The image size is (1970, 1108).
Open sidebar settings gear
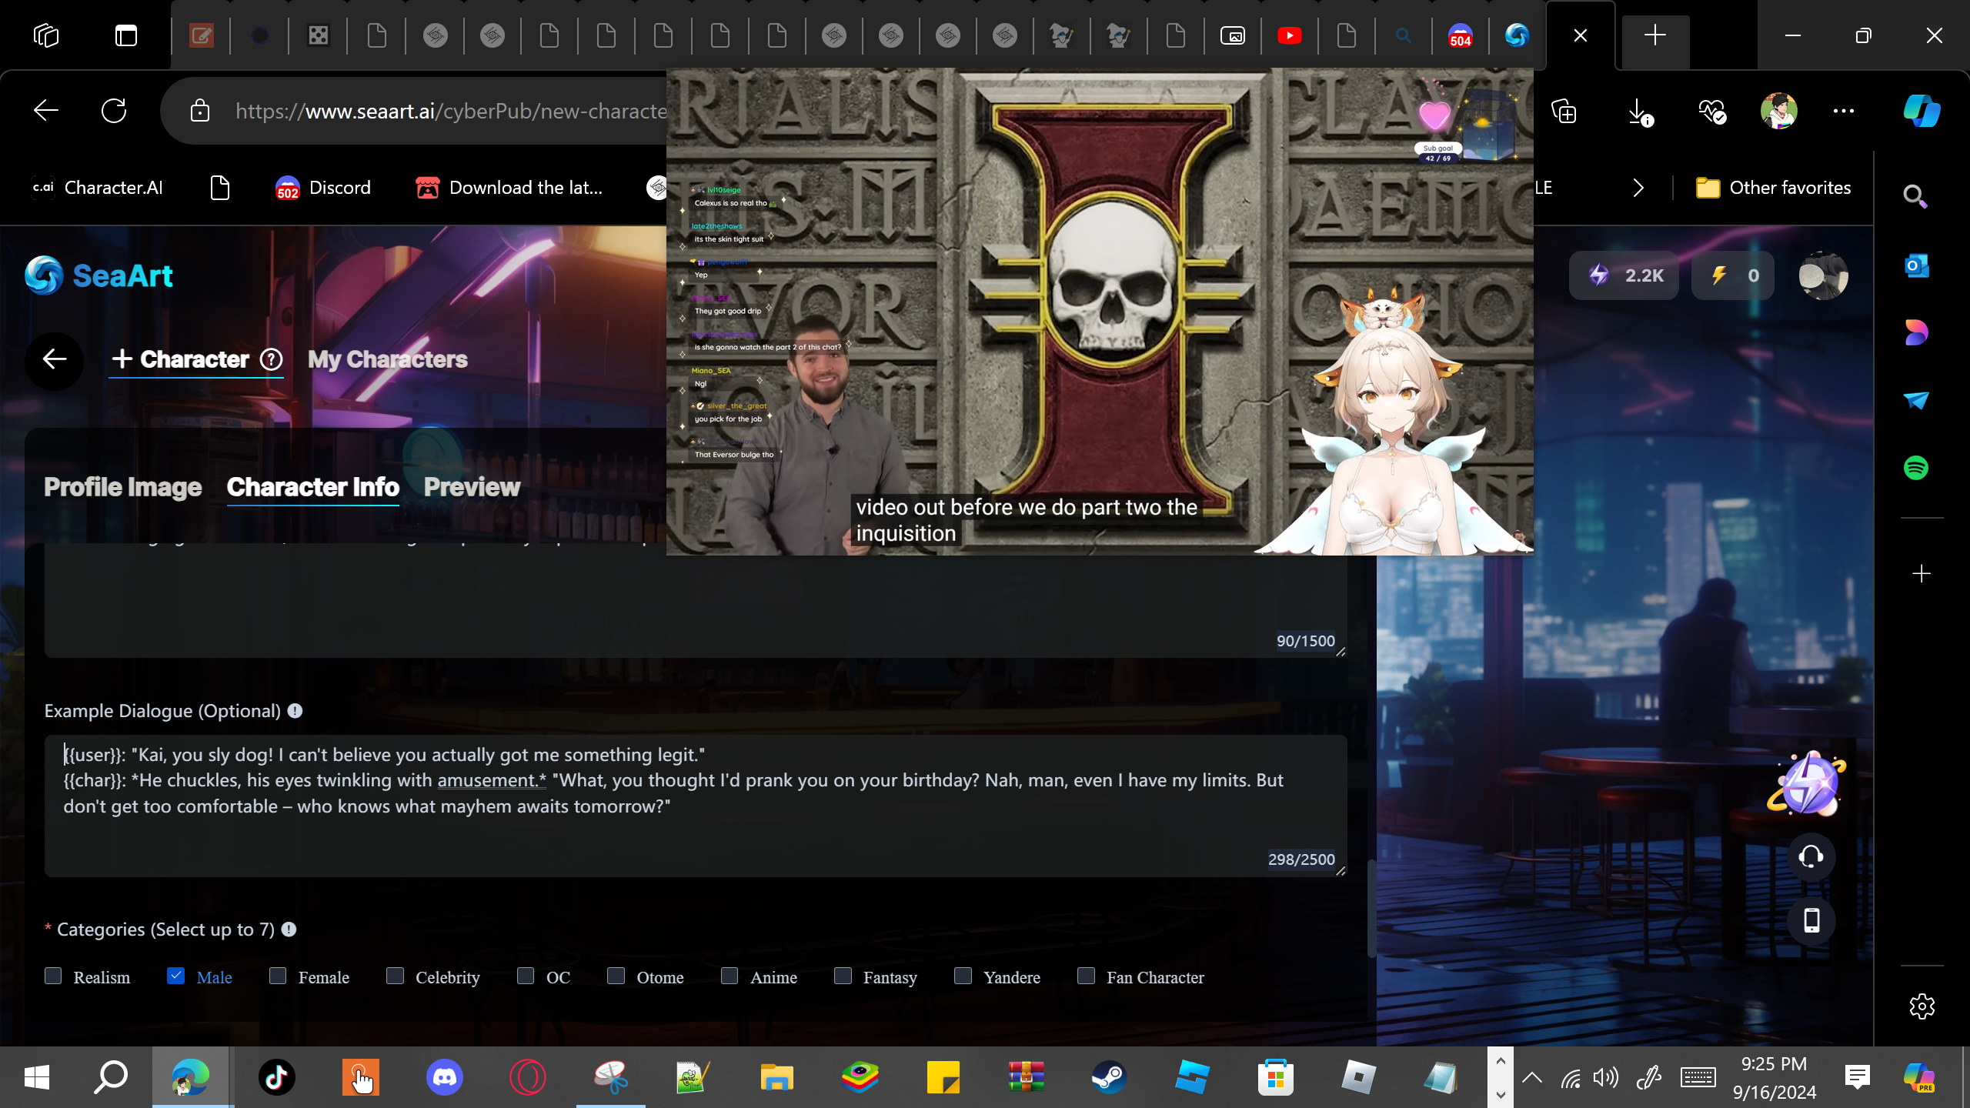[1922, 1006]
